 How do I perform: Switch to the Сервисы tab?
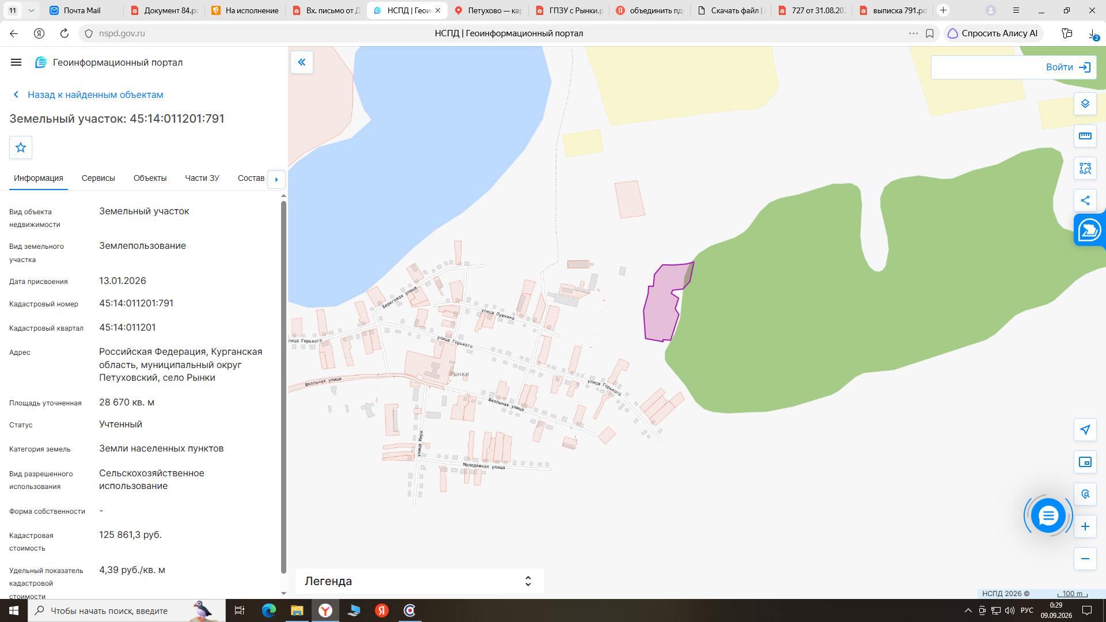pyautogui.click(x=99, y=178)
